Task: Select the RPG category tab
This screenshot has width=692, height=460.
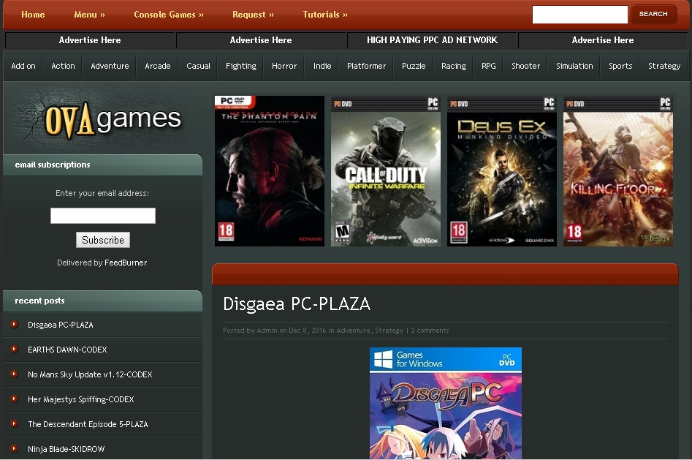Action: [x=488, y=65]
